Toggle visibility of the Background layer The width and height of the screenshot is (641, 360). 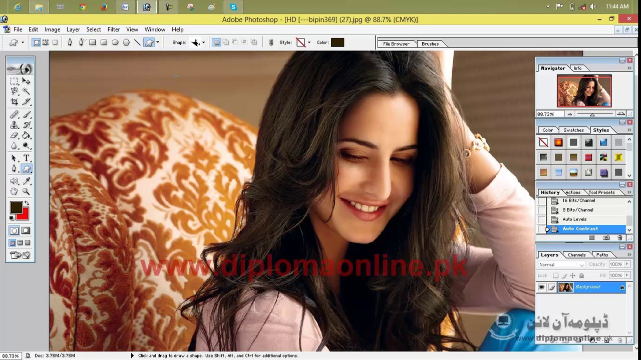tap(541, 287)
